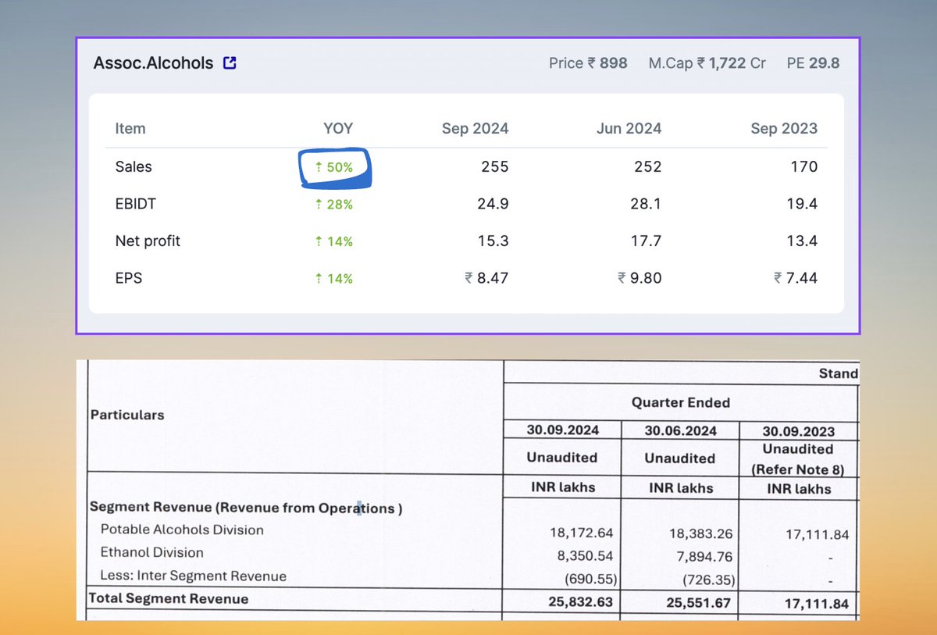Image resolution: width=937 pixels, height=635 pixels.
Task: Click the Segment Revenue heading row
Action: tap(246, 508)
